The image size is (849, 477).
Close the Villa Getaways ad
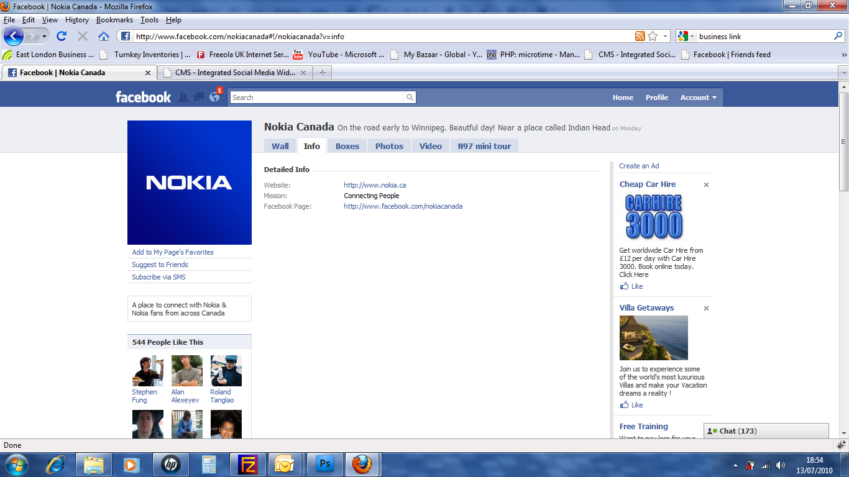706,309
